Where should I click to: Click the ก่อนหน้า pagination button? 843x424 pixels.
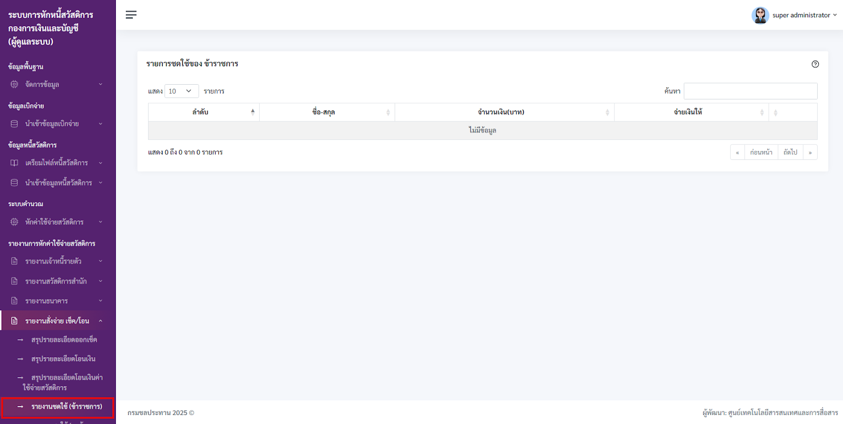tap(761, 153)
